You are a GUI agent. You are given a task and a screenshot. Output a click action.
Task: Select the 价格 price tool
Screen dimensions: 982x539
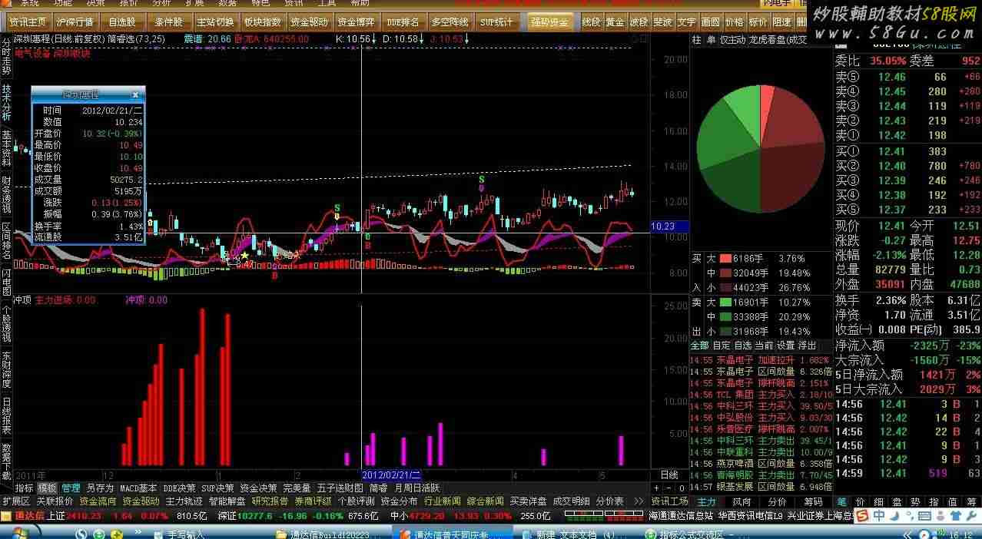(x=735, y=22)
